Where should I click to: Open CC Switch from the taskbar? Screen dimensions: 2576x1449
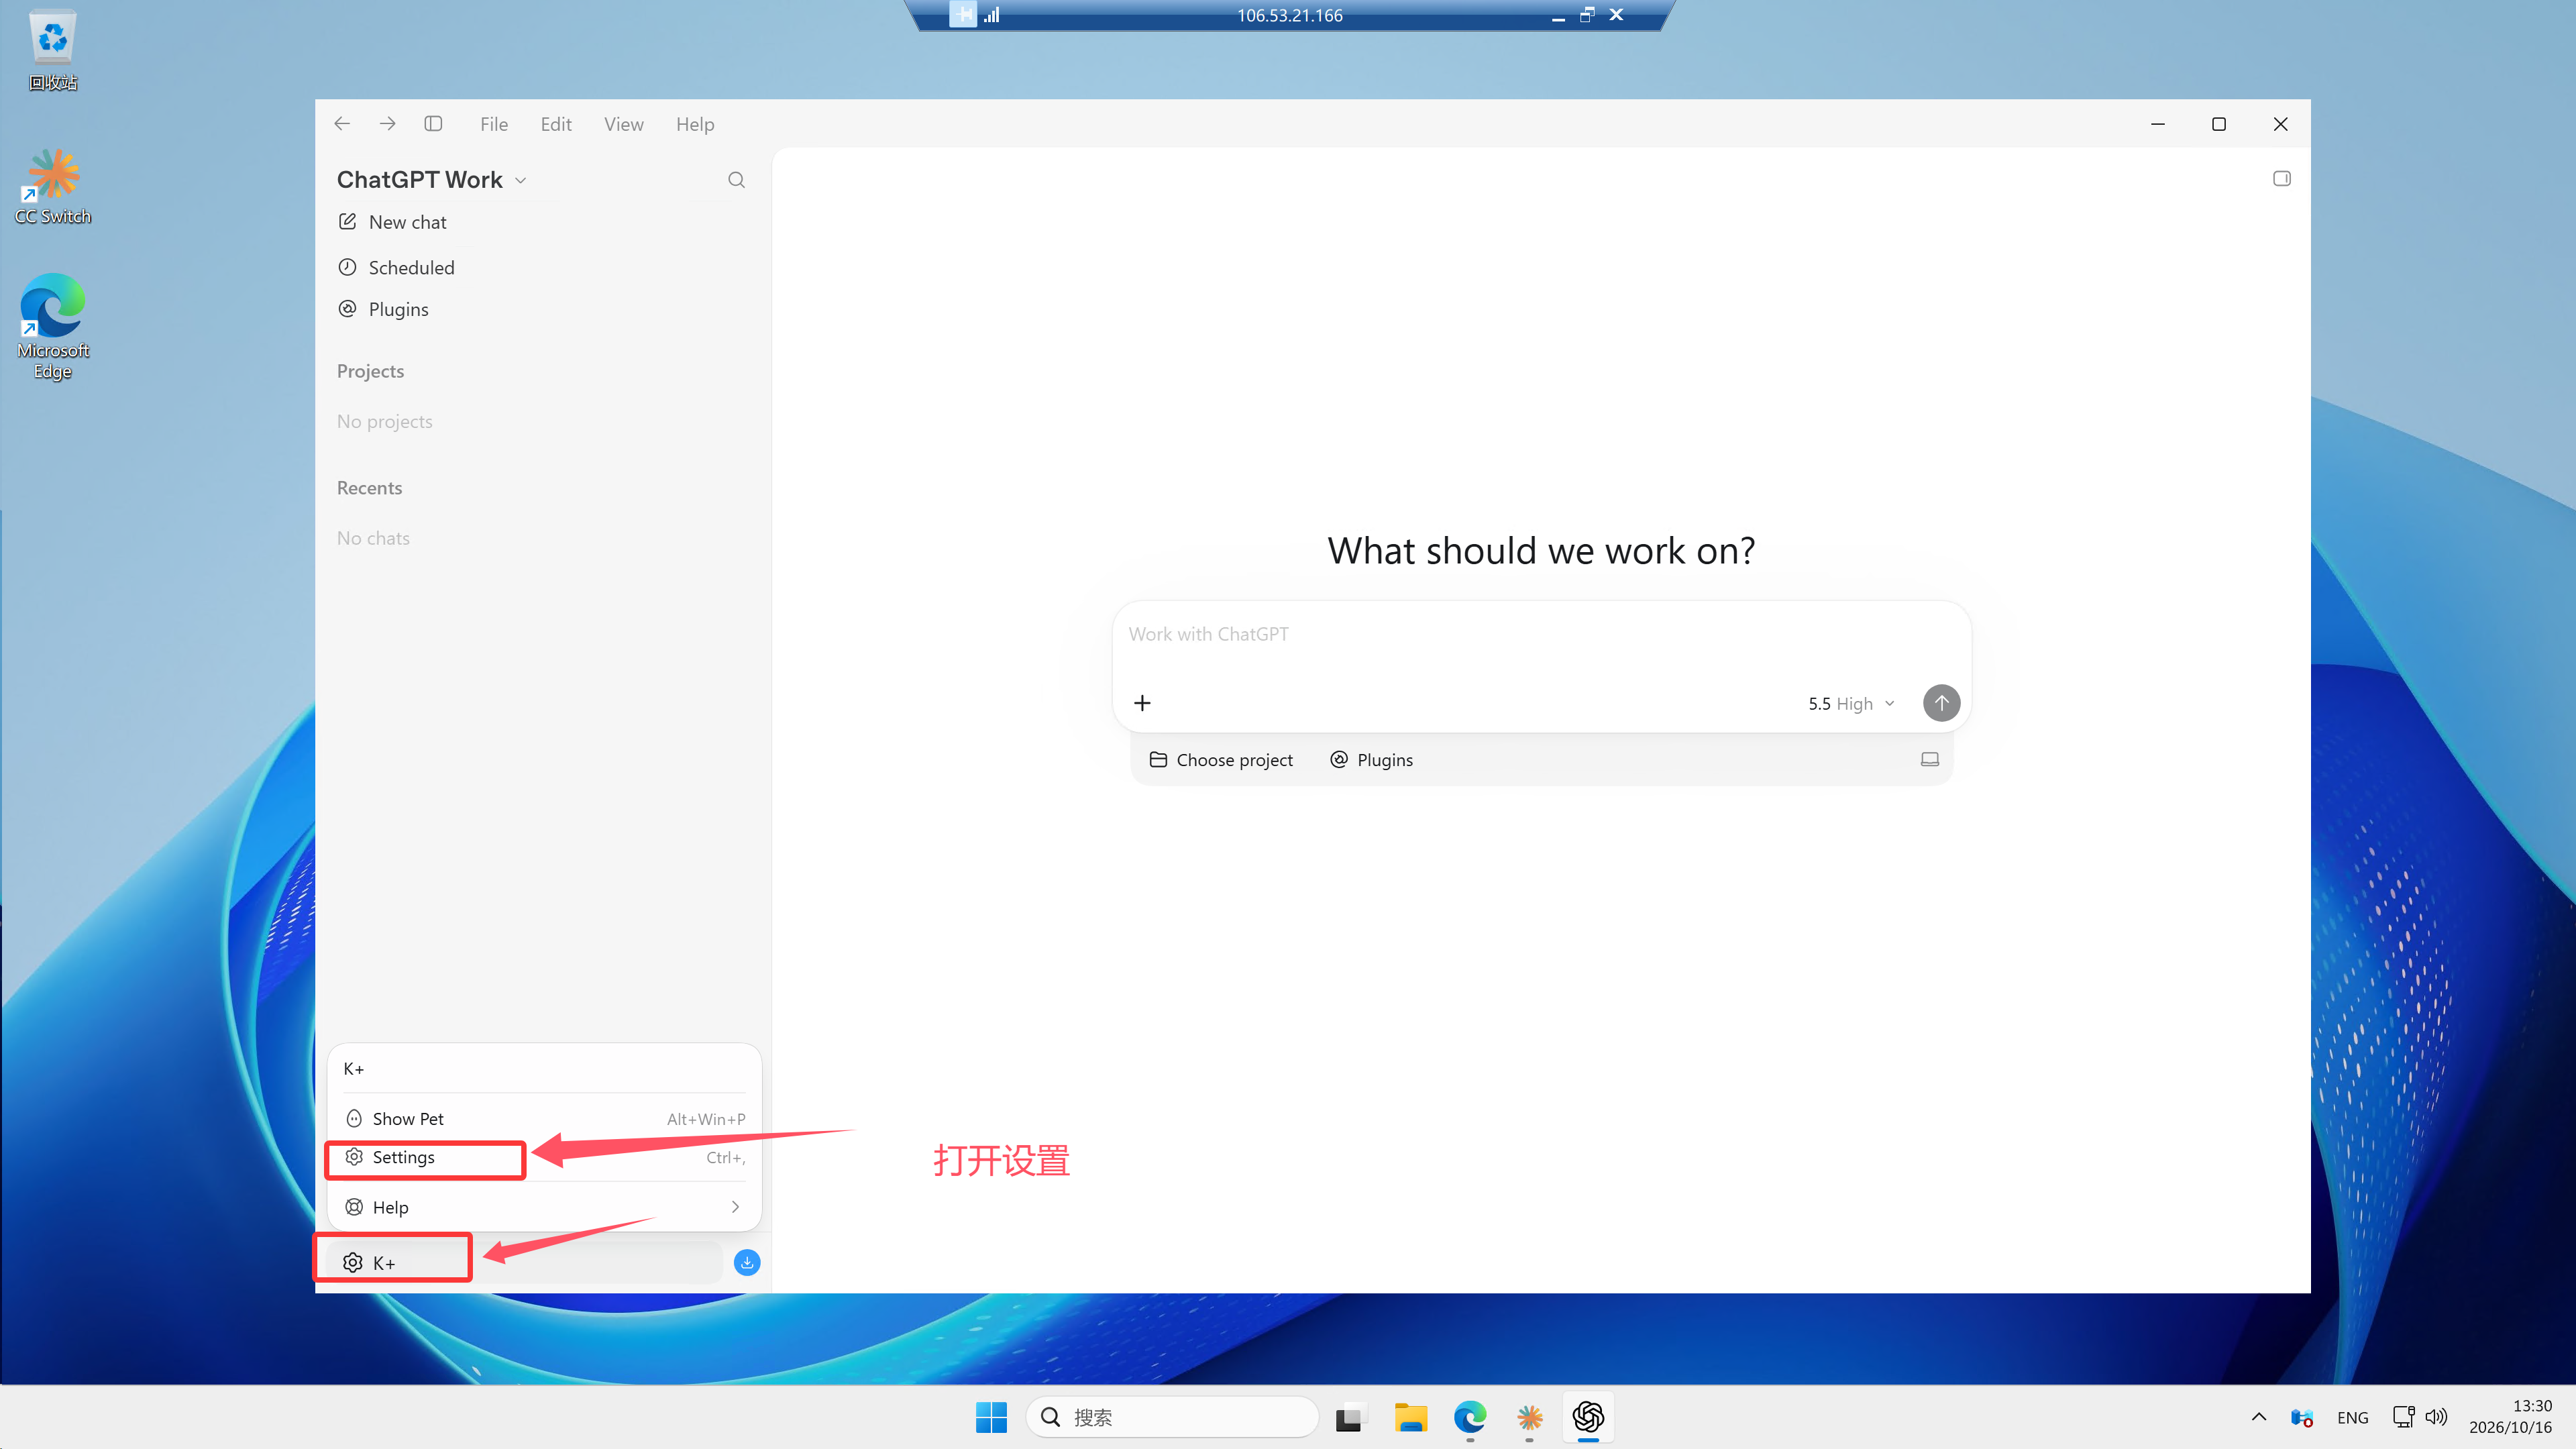[x=1529, y=1417]
